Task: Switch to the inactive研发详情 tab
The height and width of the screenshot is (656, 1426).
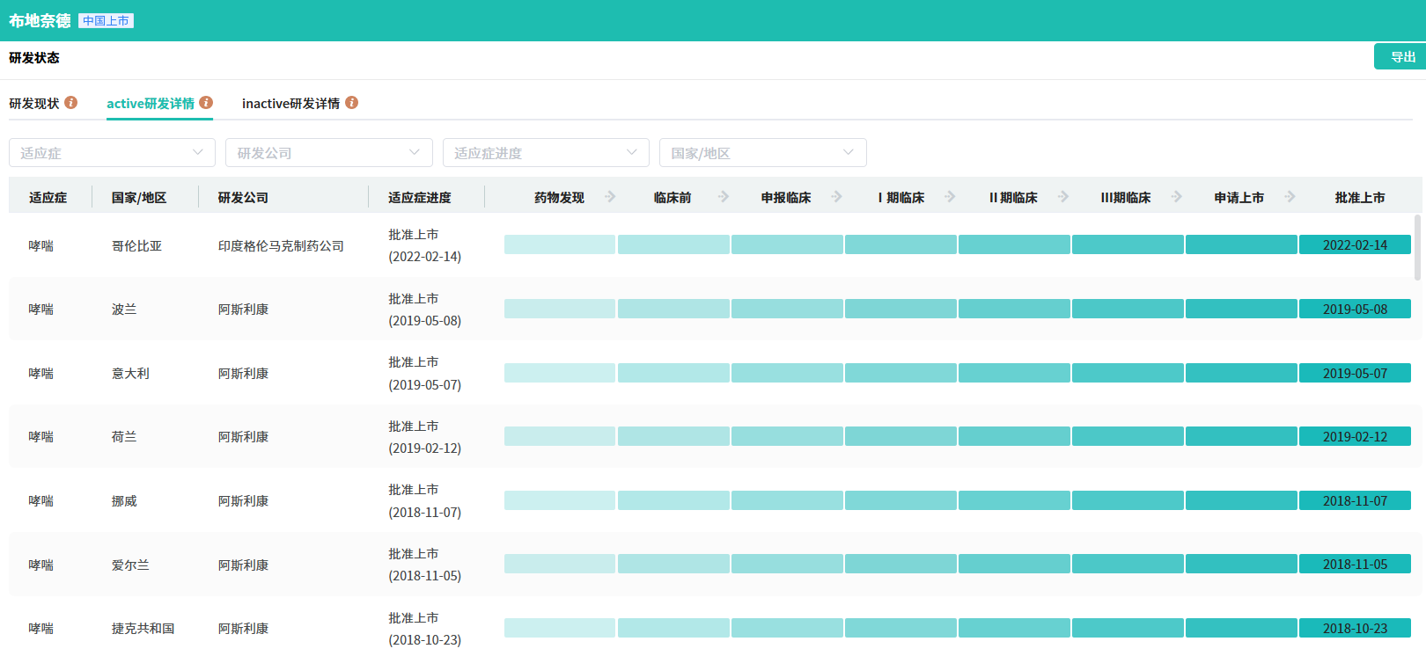Action: tap(290, 104)
